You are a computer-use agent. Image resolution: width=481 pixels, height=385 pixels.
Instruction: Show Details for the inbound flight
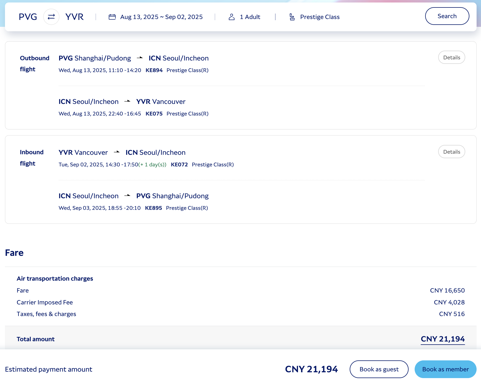451,152
